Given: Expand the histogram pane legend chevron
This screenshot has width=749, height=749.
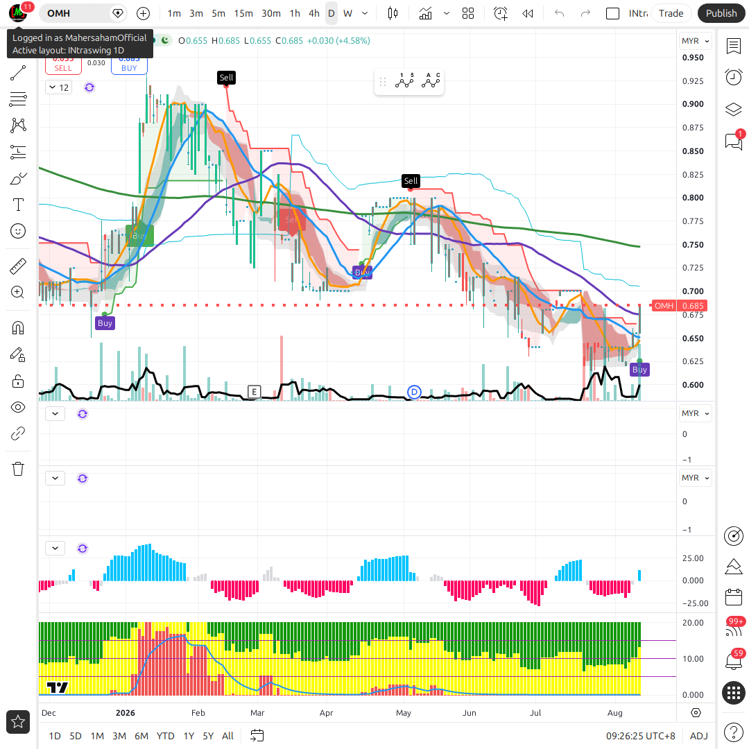Looking at the screenshot, I should coord(55,549).
